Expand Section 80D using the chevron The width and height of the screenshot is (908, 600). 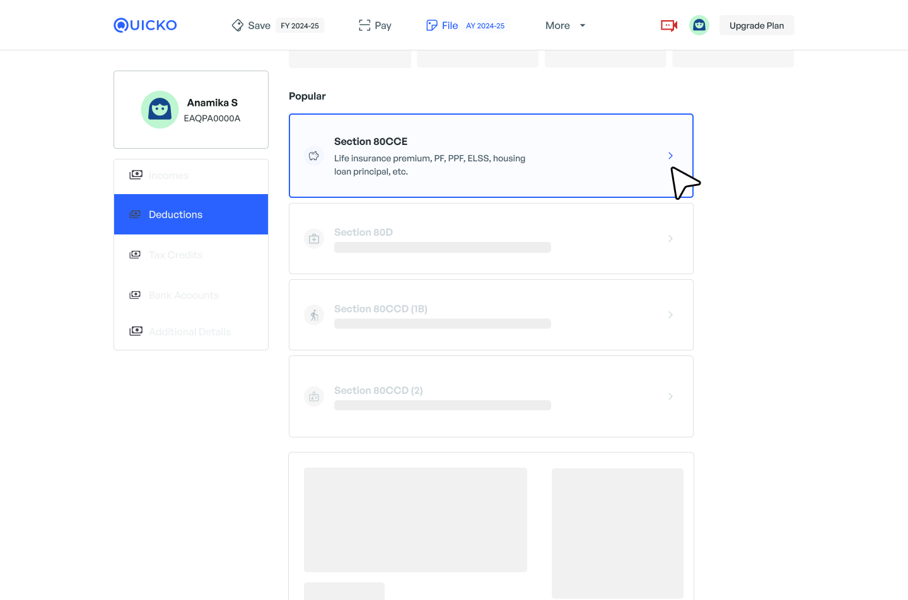tap(670, 239)
